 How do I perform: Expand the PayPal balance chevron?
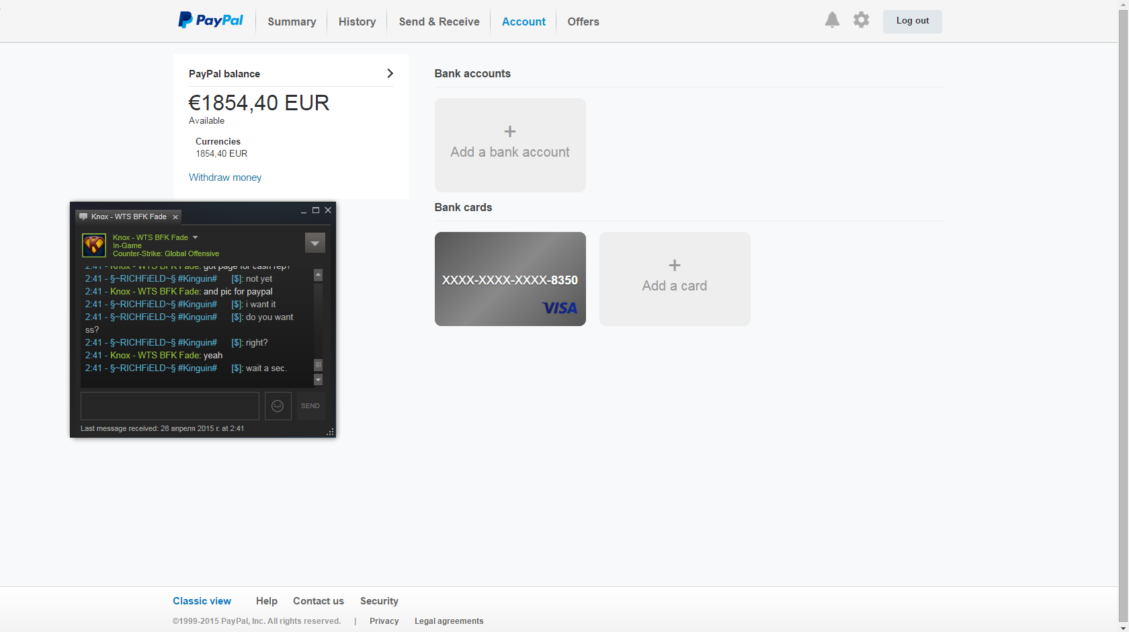coord(390,73)
